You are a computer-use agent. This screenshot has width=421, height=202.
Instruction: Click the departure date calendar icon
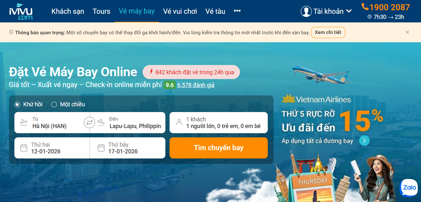[x=24, y=148]
